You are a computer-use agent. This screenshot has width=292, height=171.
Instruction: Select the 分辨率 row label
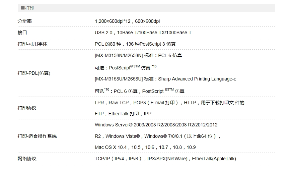[25, 21]
